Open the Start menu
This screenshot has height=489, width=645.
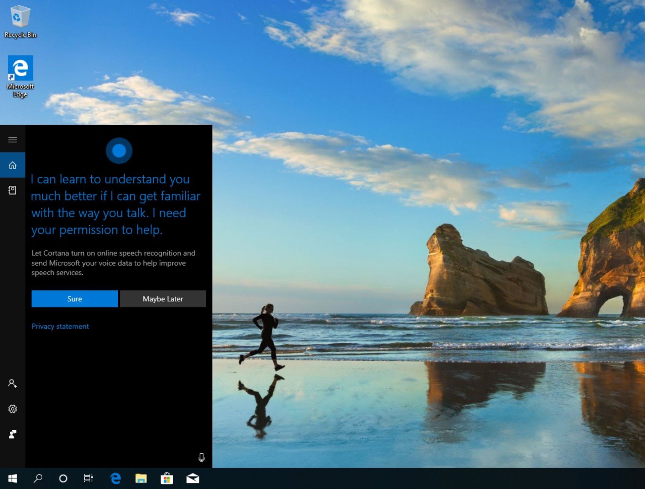pyautogui.click(x=13, y=478)
